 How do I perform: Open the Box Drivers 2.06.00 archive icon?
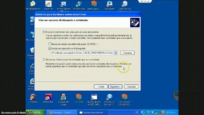tap(125, 100)
